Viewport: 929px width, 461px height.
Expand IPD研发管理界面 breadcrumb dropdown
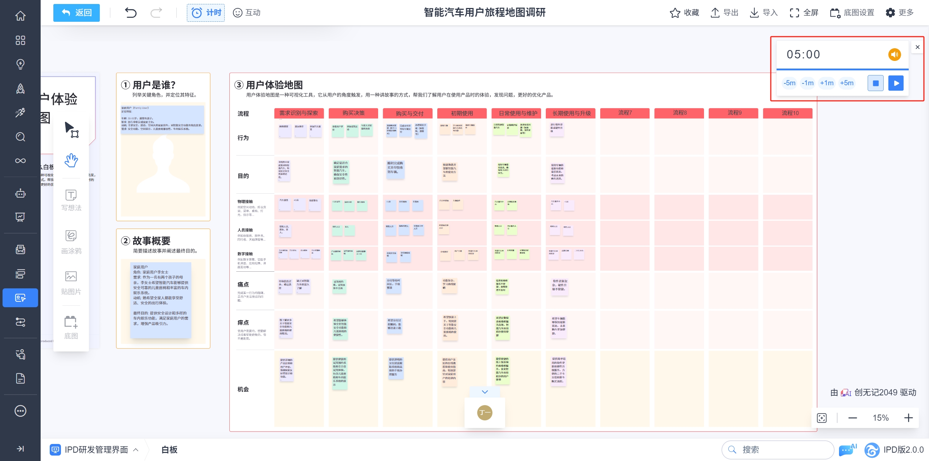136,450
